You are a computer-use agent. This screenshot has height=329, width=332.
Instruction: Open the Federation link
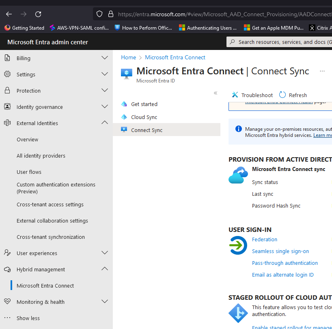tap(265, 240)
